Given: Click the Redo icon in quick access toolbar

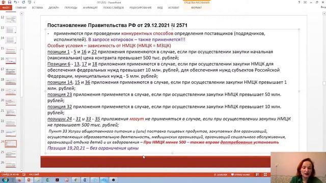Looking at the screenshot, I should point(23,2).
